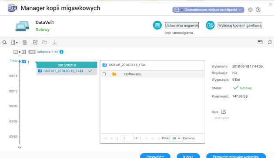
Task: Click Przywróć migawkę woluminu button
Action: 236,156
